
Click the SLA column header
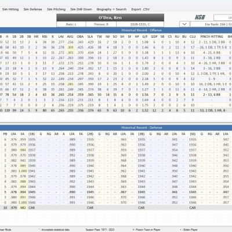[90, 37]
